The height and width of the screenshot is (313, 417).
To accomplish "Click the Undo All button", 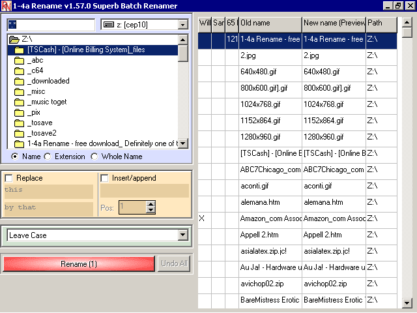I will click(174, 263).
